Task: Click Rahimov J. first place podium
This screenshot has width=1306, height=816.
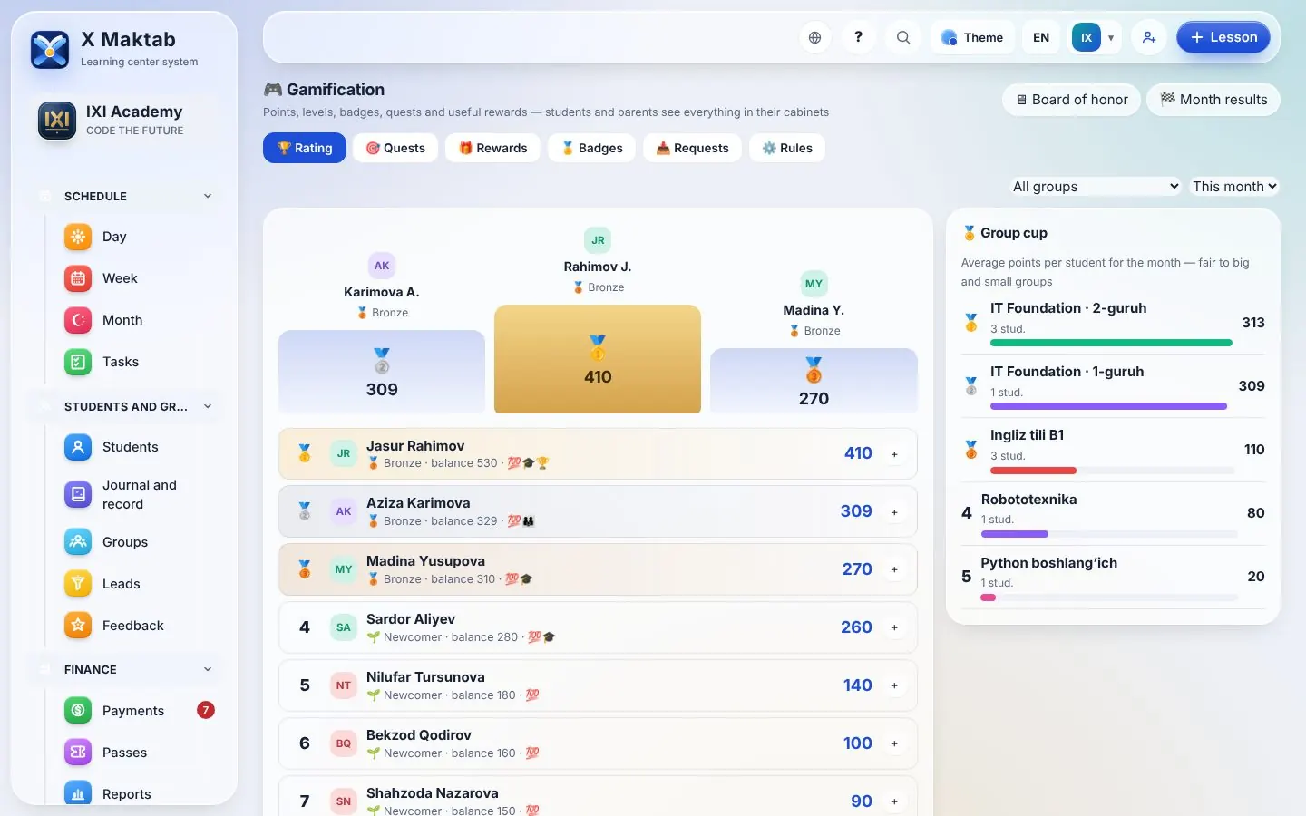Action: pyautogui.click(x=598, y=359)
